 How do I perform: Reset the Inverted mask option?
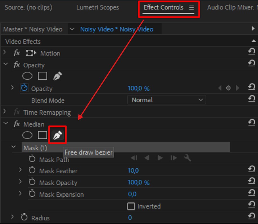[x=252, y=205]
